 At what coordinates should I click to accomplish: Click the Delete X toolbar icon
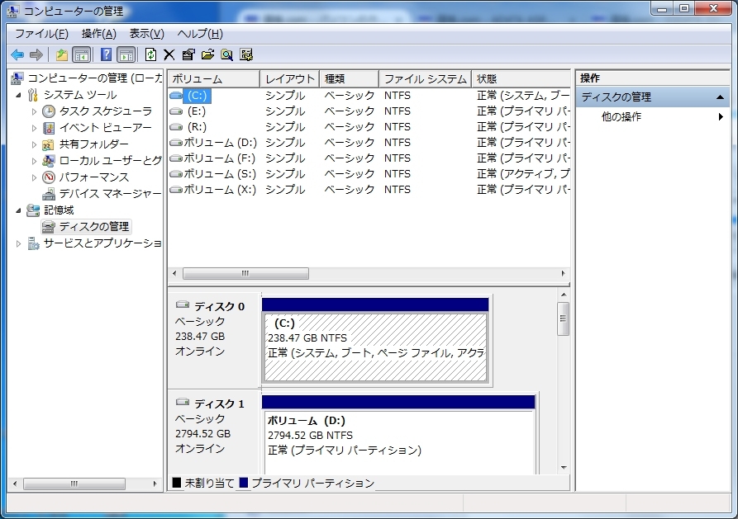pos(169,55)
